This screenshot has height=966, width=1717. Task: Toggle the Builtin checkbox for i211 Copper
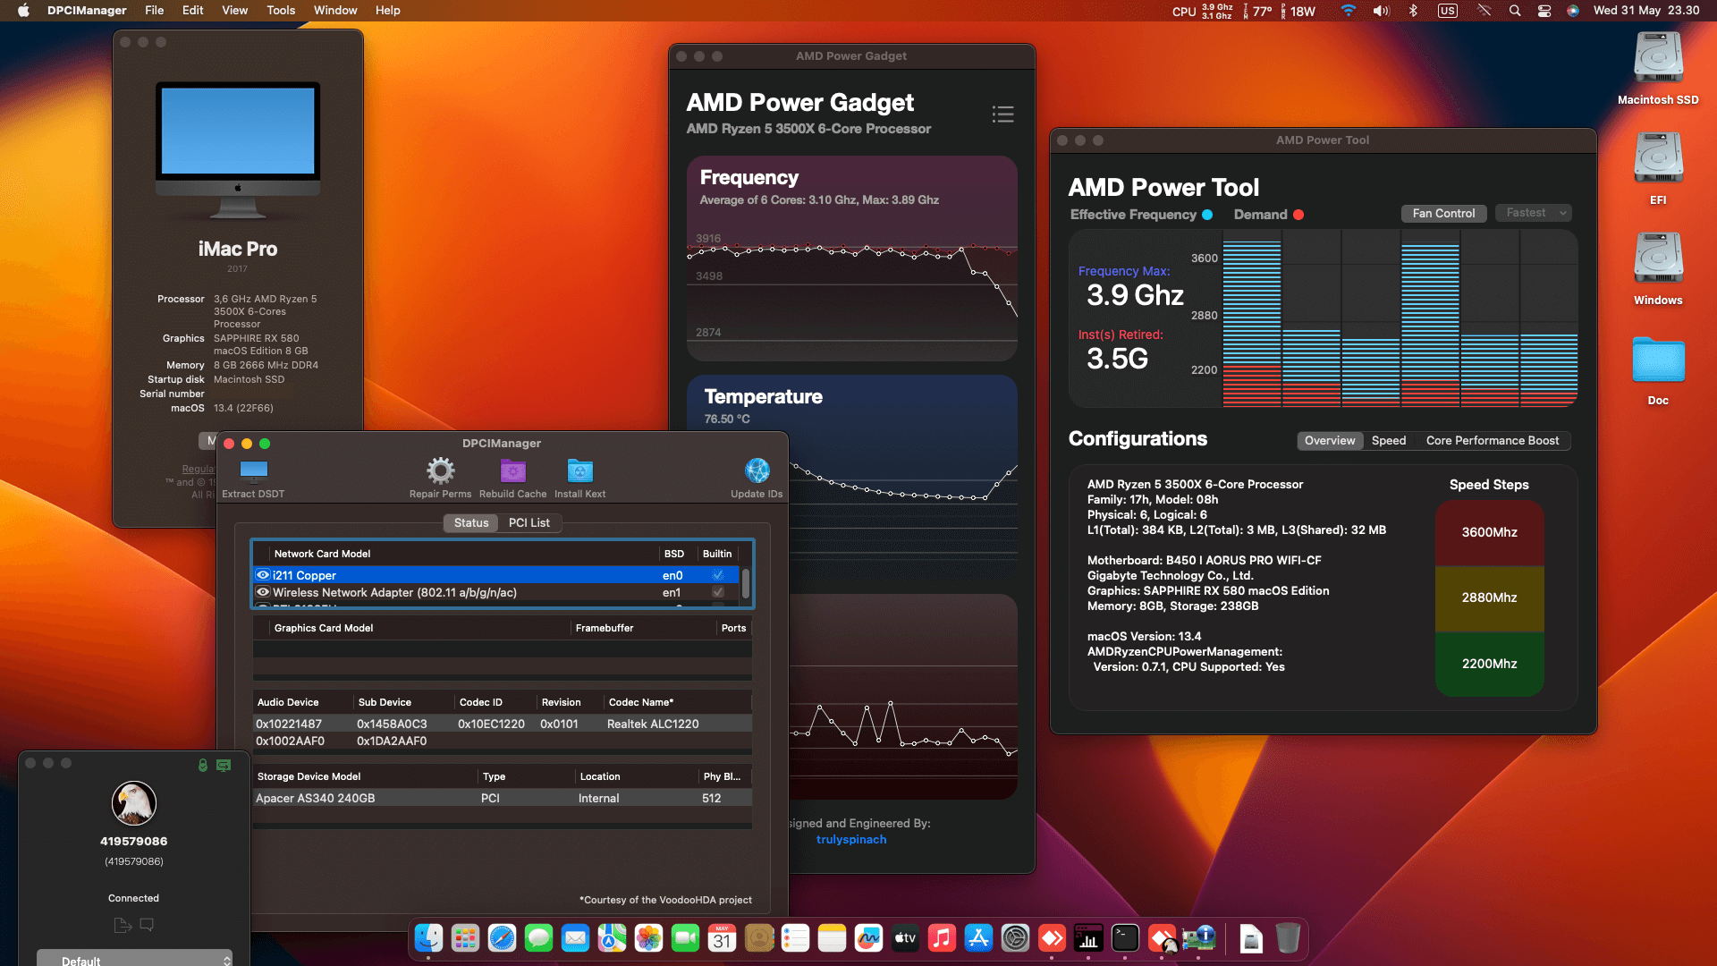(x=718, y=575)
